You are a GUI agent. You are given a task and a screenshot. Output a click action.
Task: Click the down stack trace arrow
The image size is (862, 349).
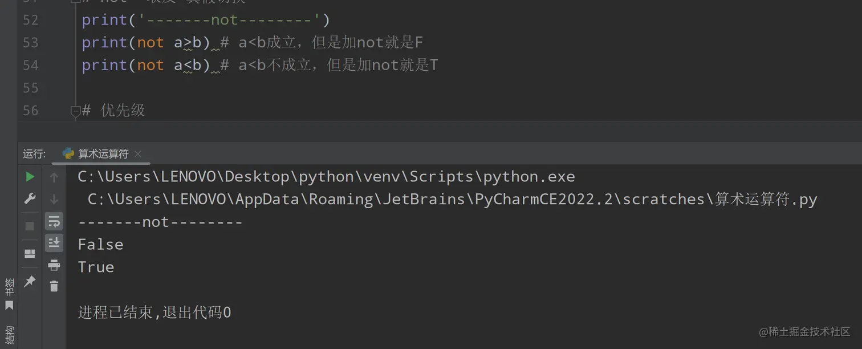tap(54, 199)
